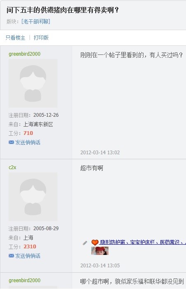Show only the original poster's posts (只看楼主)
186x290 pixels.
[15, 38]
